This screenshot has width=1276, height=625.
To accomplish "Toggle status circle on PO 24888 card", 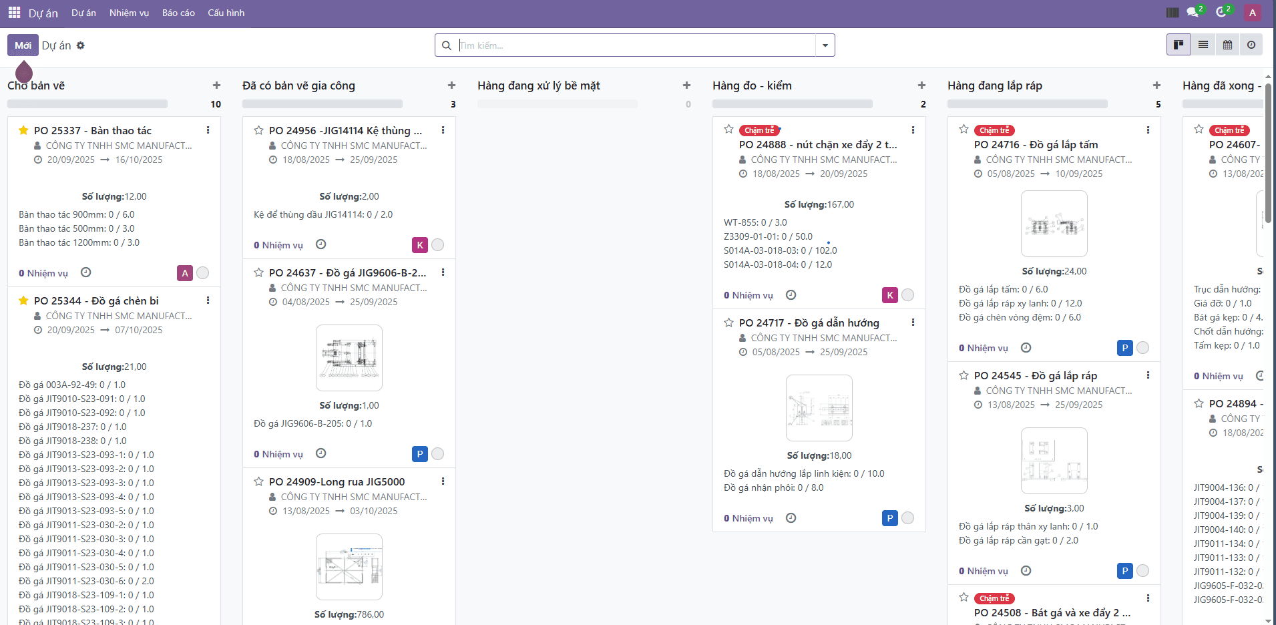I will pos(908,295).
